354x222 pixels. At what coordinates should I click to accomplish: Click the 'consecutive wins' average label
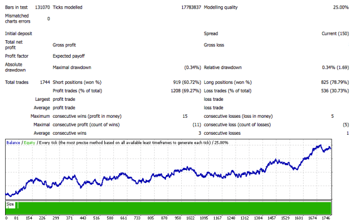click(x=70, y=133)
